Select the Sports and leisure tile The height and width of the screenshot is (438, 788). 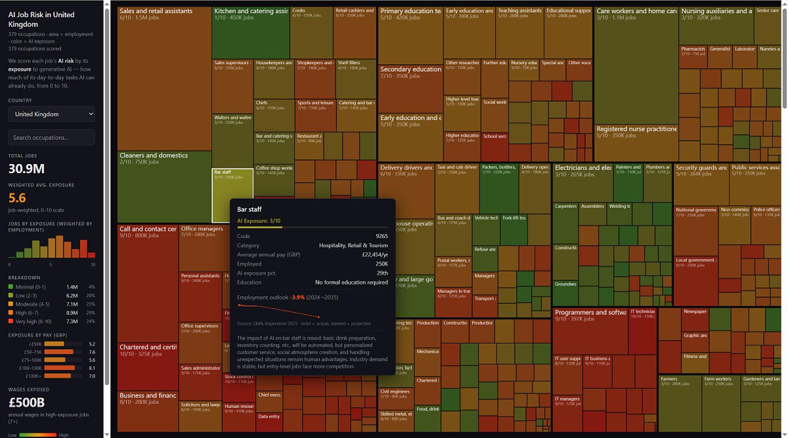coord(315,115)
